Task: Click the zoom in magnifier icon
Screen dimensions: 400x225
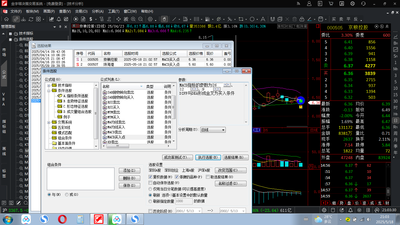Action: (133, 19)
